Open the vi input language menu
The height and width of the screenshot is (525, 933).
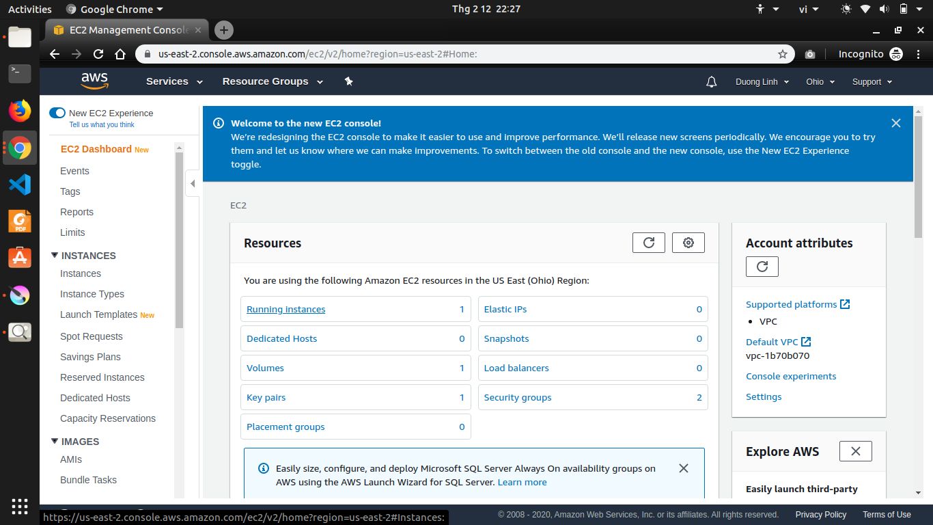point(809,9)
